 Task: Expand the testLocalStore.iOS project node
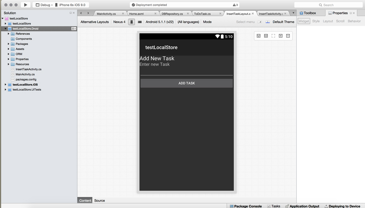pos(5,84)
